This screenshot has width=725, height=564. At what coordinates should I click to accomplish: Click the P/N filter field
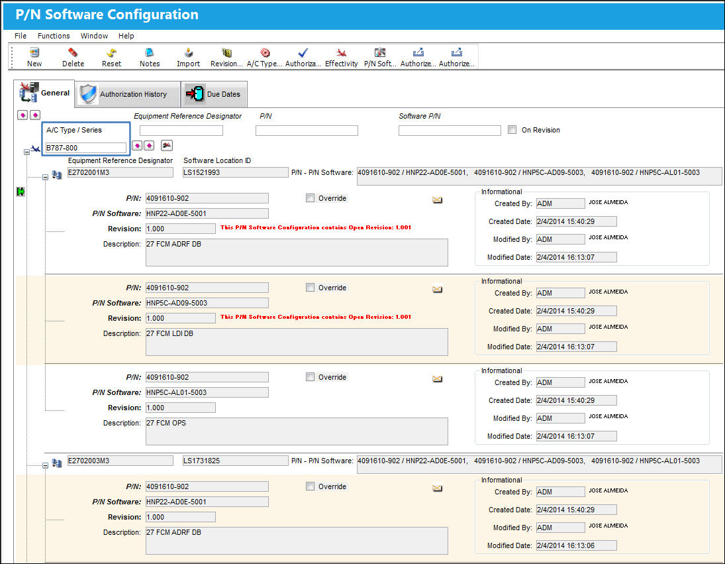click(307, 131)
